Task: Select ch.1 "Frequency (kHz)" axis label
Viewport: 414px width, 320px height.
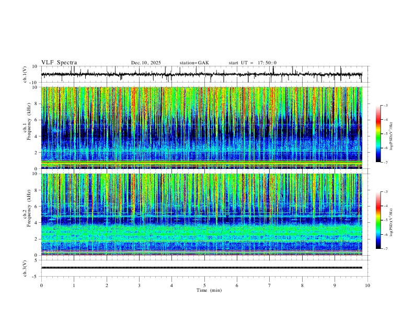Action: 29,122
